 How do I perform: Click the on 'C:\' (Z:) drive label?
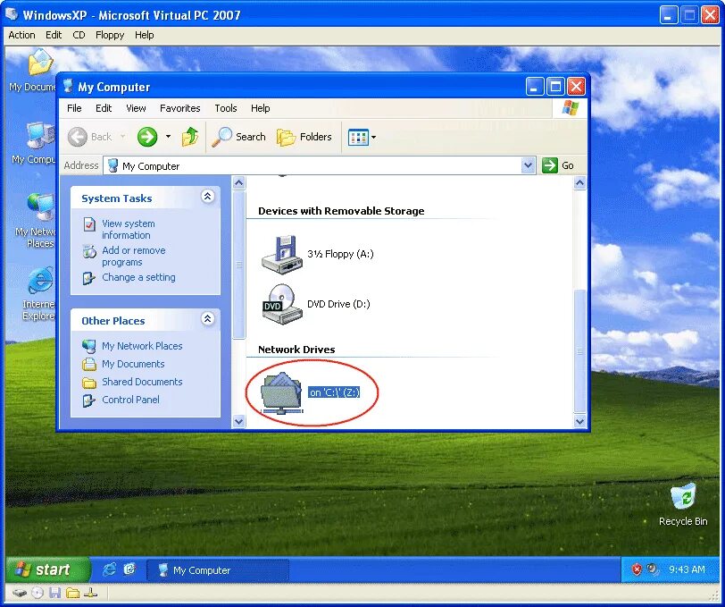coord(334,392)
